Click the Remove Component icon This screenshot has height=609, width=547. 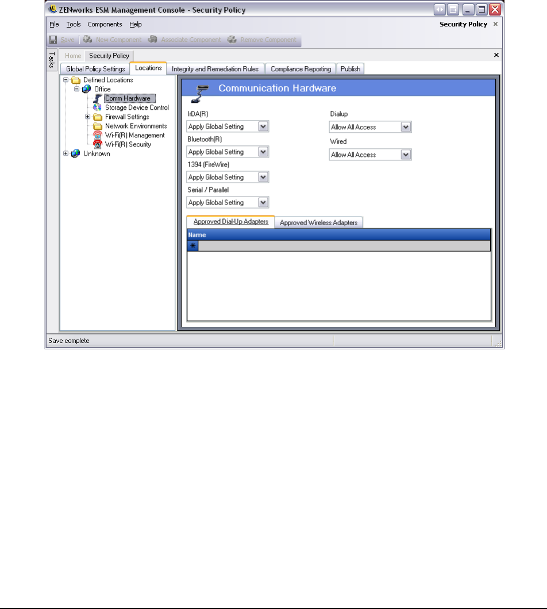tap(232, 39)
